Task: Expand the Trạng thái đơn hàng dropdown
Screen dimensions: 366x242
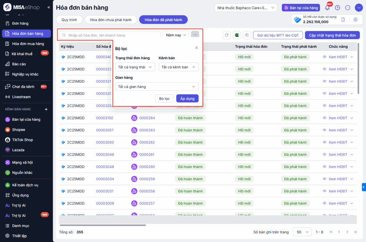Action: click(x=135, y=67)
